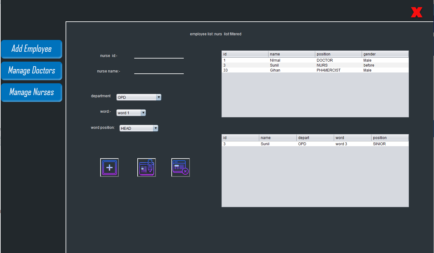This screenshot has width=434, height=253.
Task: Open the Manage Nurses section
Action: tap(32, 92)
